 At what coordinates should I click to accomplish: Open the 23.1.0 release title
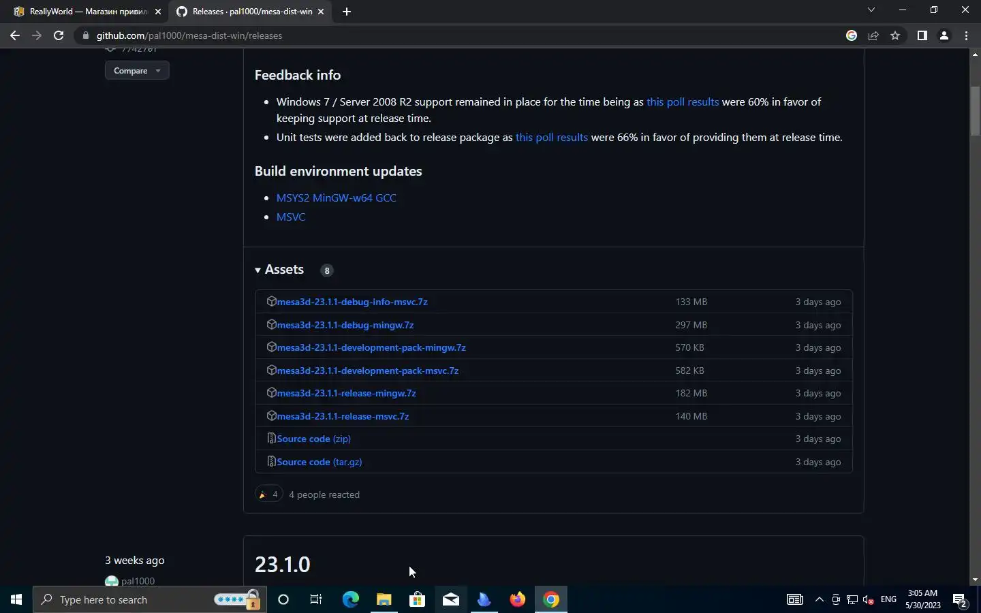tap(283, 565)
